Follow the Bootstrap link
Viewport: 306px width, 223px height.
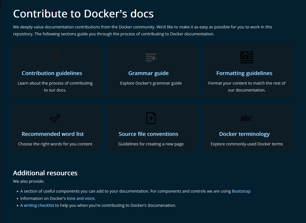pos(241,191)
